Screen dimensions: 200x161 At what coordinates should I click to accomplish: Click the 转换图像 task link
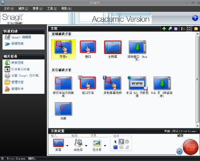tap(17, 63)
